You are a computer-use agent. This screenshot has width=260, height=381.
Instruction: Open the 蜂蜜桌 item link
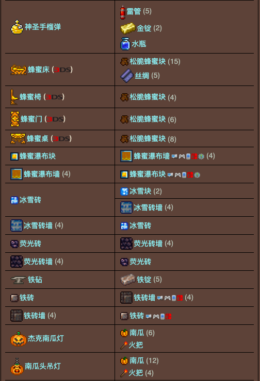pyautogui.click(x=37, y=138)
